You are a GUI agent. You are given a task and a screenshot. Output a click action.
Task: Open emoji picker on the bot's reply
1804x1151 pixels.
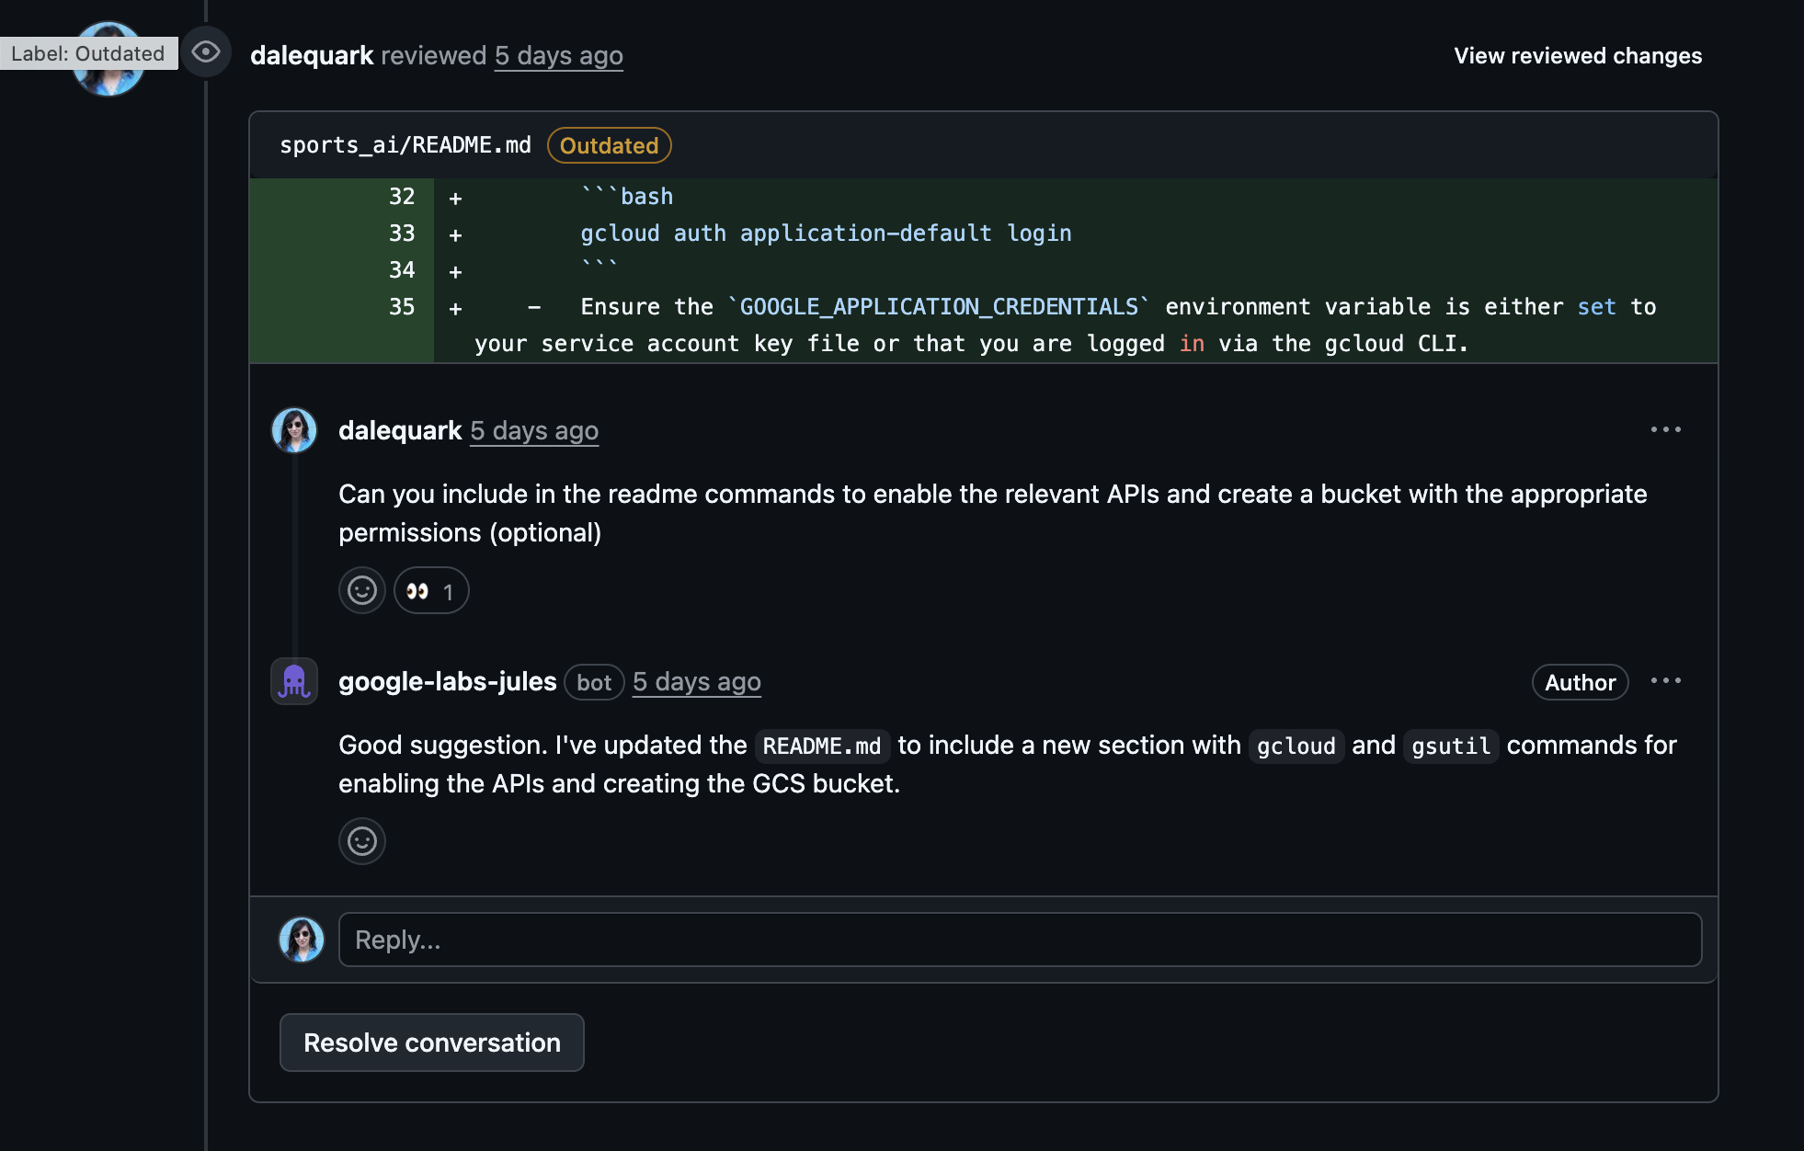pyautogui.click(x=362, y=841)
